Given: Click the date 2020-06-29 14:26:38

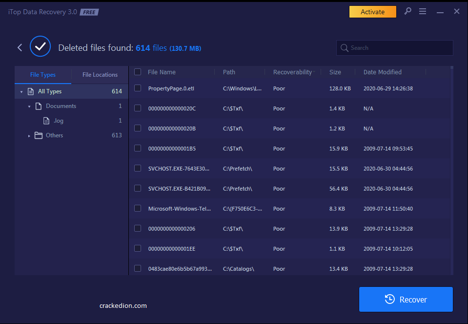Looking at the screenshot, I should (x=388, y=88).
